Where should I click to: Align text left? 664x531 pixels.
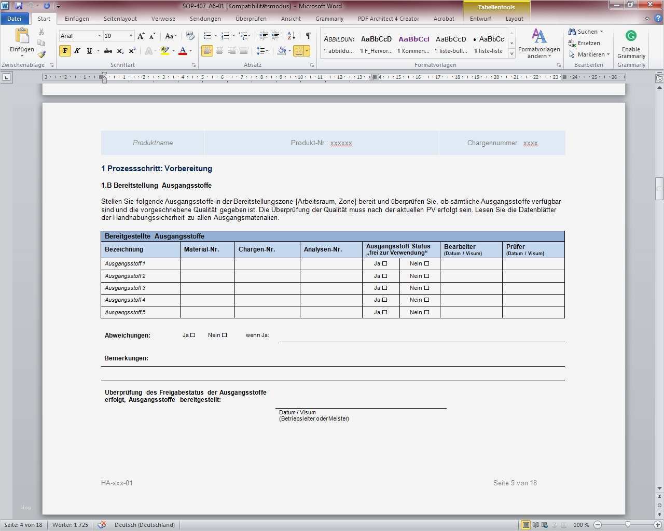tap(207, 51)
